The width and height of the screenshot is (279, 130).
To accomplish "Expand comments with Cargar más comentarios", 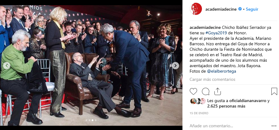I will (x=212, y=79).
